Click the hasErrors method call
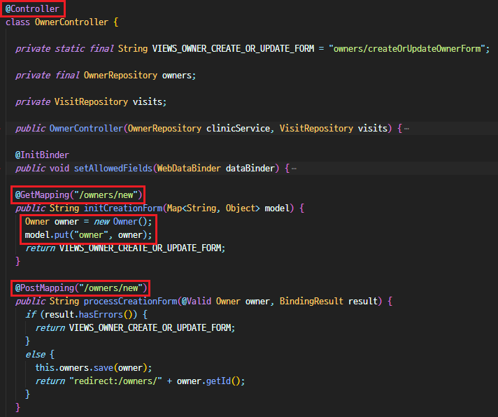 click(101, 315)
